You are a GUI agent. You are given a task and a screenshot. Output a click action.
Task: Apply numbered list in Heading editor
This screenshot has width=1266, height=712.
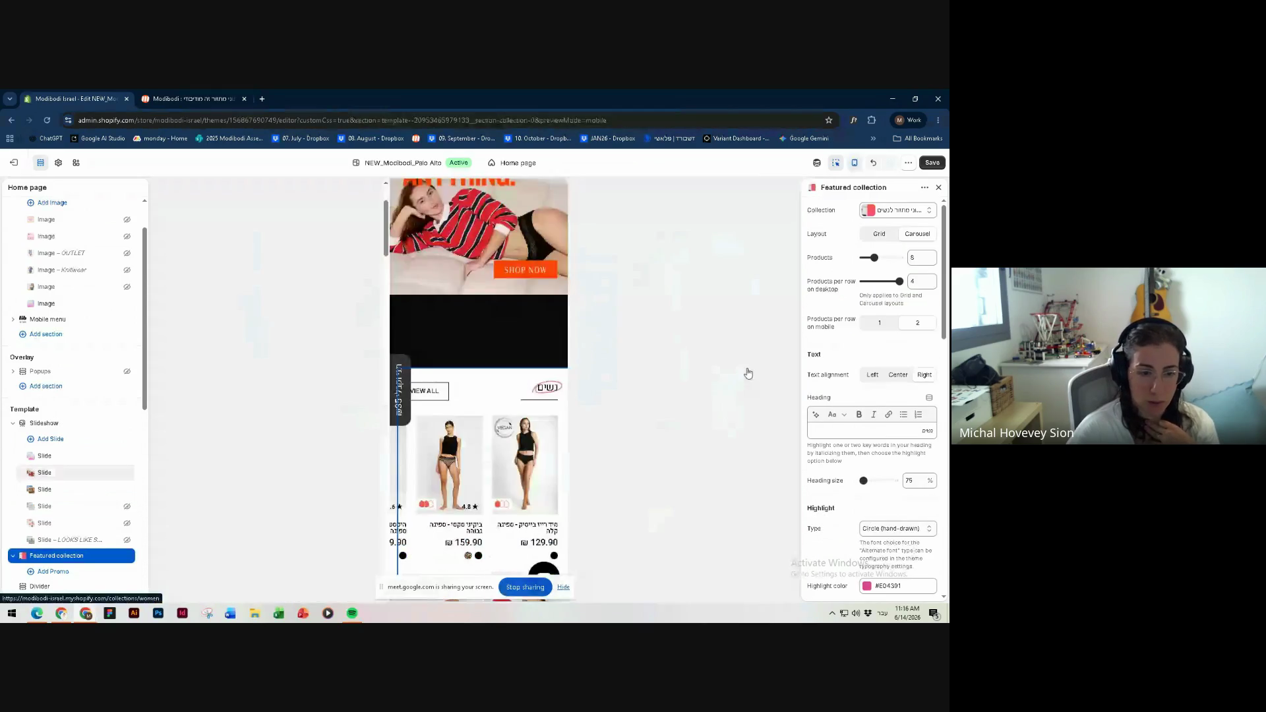[x=918, y=415]
